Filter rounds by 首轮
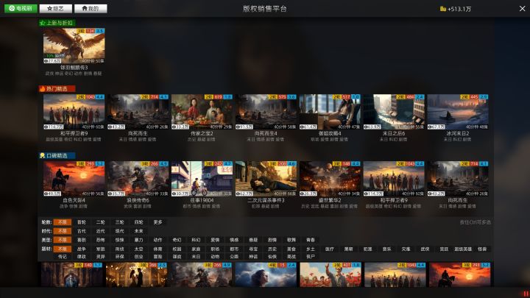Image resolution: width=530 pixels, height=298 pixels. coord(82,222)
